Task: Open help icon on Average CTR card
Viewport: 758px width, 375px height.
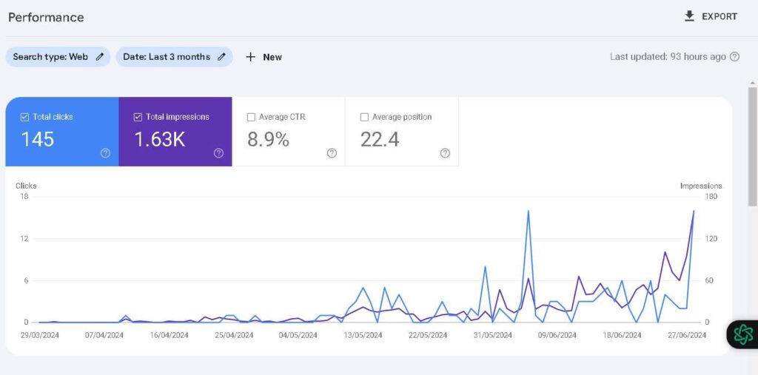Action: point(332,153)
